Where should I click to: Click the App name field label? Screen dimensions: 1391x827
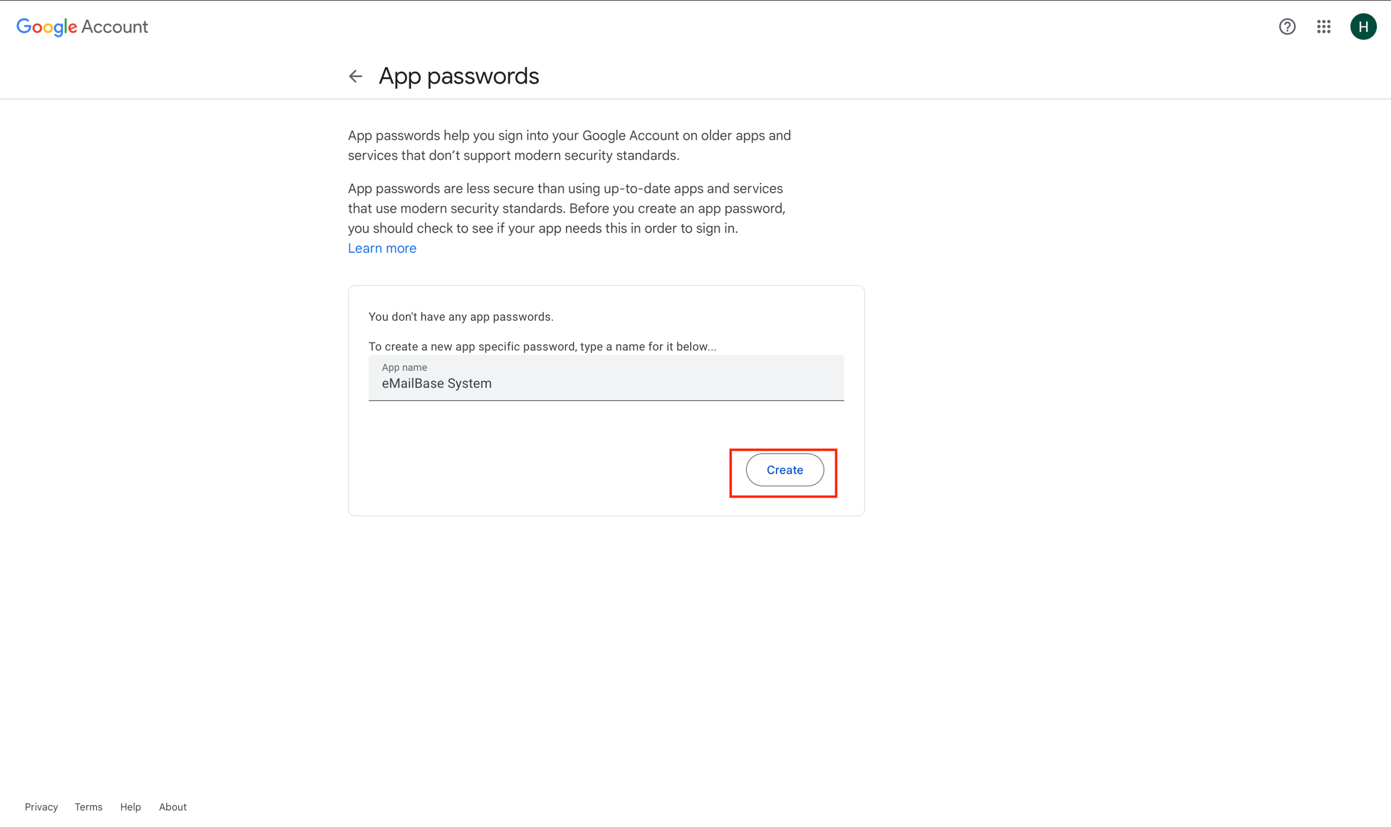(404, 367)
